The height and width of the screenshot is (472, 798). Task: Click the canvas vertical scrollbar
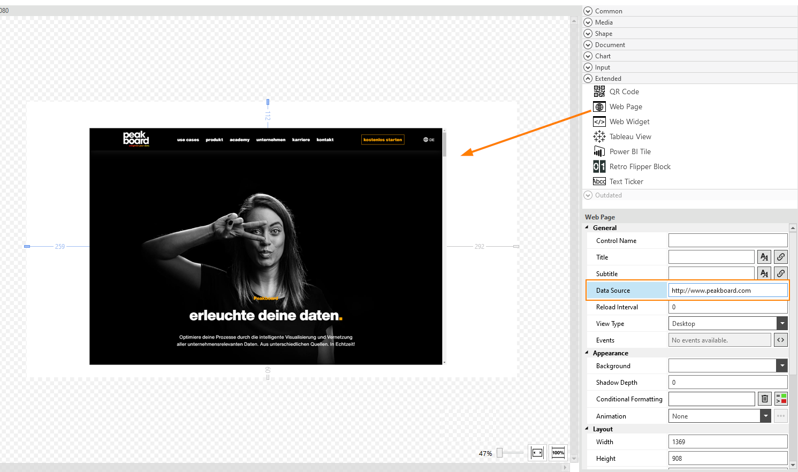click(x=574, y=239)
